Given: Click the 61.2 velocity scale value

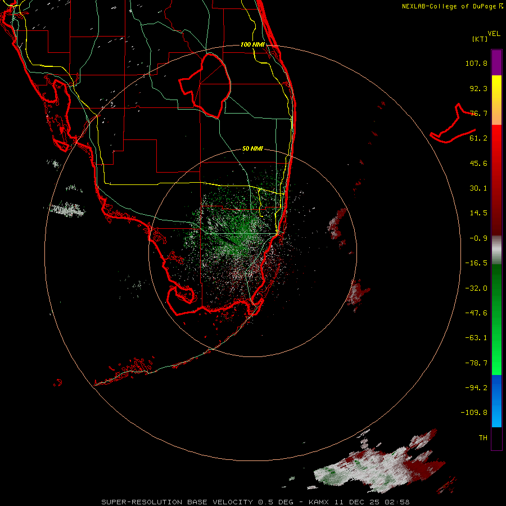Looking at the screenshot, I should 478,138.
